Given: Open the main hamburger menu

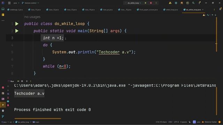Looking at the screenshot, I should pyautogui.click(x=9, y=3).
